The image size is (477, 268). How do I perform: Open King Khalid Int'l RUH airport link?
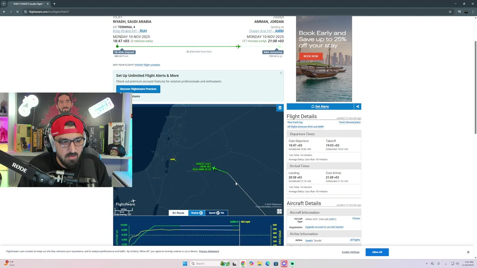coord(130,31)
